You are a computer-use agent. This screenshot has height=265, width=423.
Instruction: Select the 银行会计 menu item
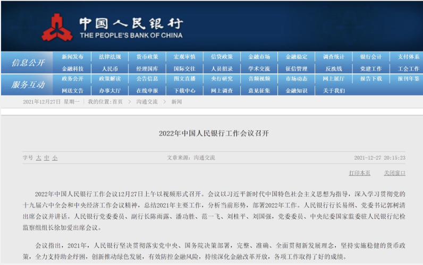pyautogui.click(x=371, y=57)
